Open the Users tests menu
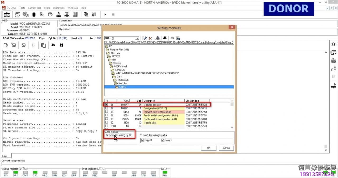338x178 pixels. click(59, 8)
